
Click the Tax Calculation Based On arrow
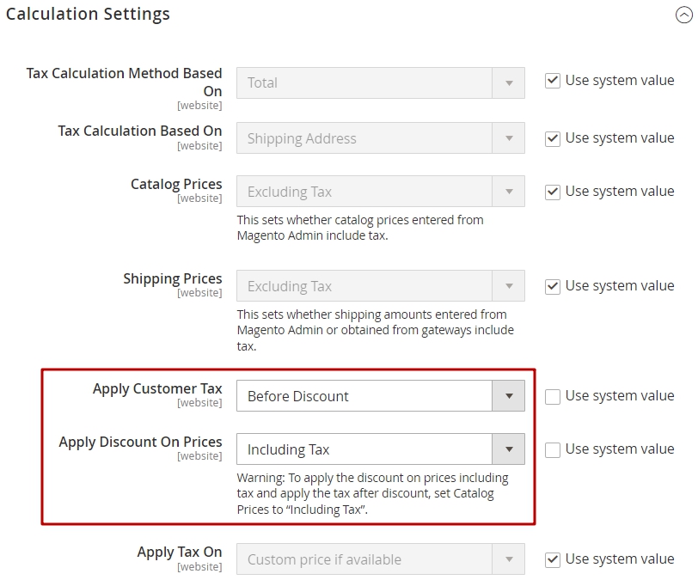pyautogui.click(x=509, y=138)
